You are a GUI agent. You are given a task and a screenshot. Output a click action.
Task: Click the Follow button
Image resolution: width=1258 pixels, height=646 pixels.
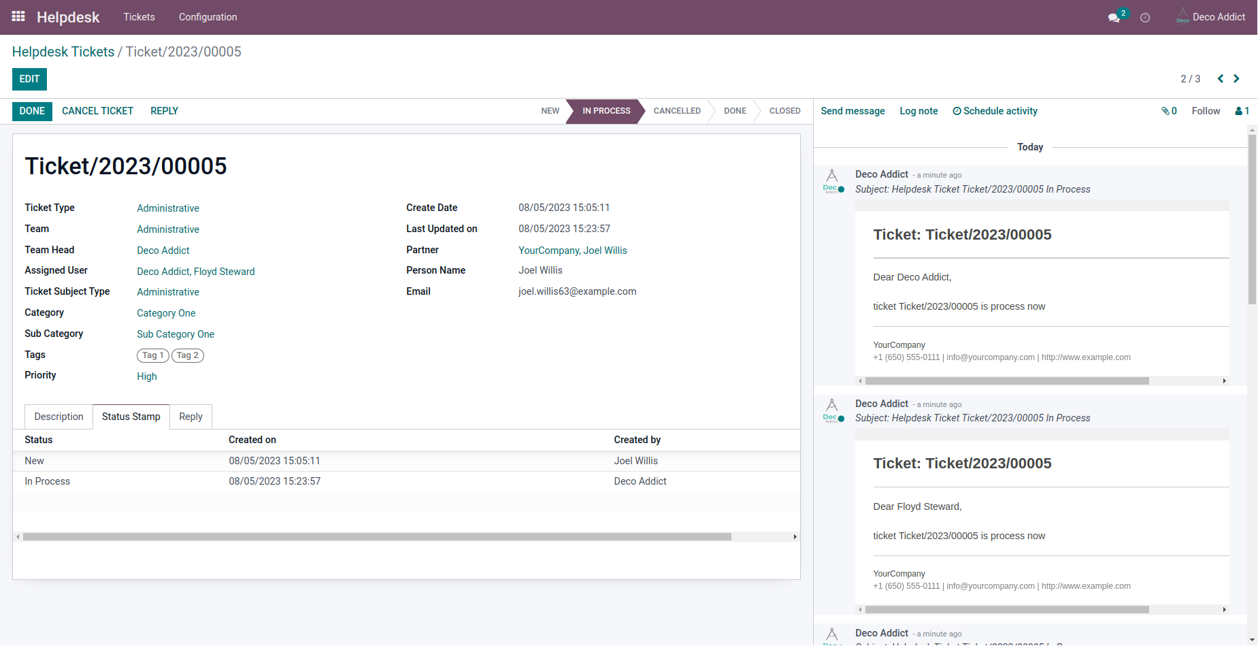coord(1206,111)
